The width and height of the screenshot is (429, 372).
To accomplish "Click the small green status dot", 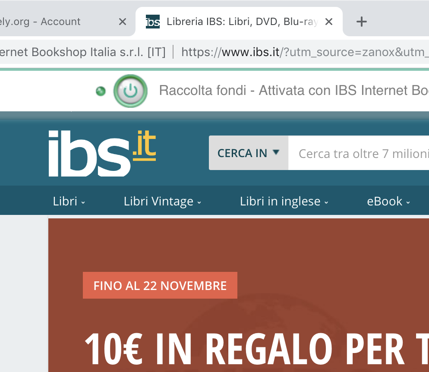I will 101,91.
